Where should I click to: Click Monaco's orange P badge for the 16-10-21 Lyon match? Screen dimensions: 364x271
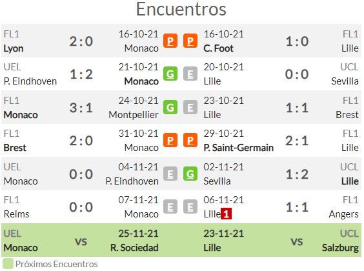(170, 41)
